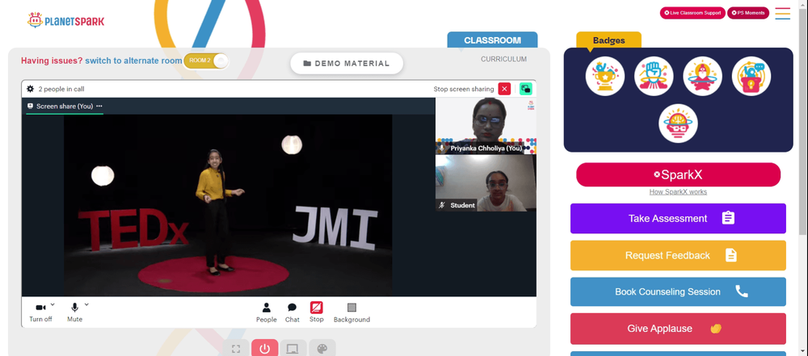Open PS Moments
Screen dimensions: 808x356
coord(747,13)
